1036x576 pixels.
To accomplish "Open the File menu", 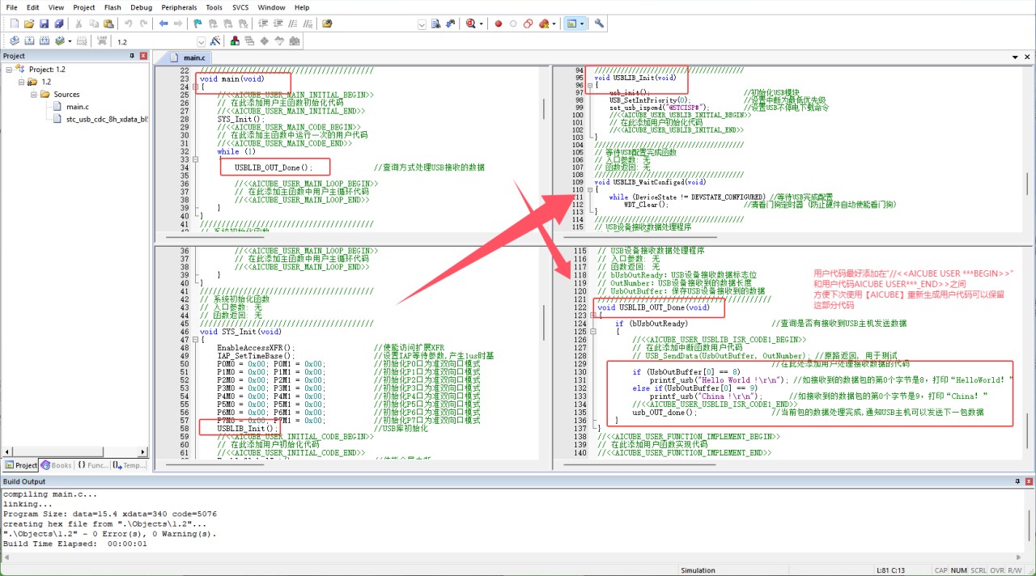I will click(11, 7).
